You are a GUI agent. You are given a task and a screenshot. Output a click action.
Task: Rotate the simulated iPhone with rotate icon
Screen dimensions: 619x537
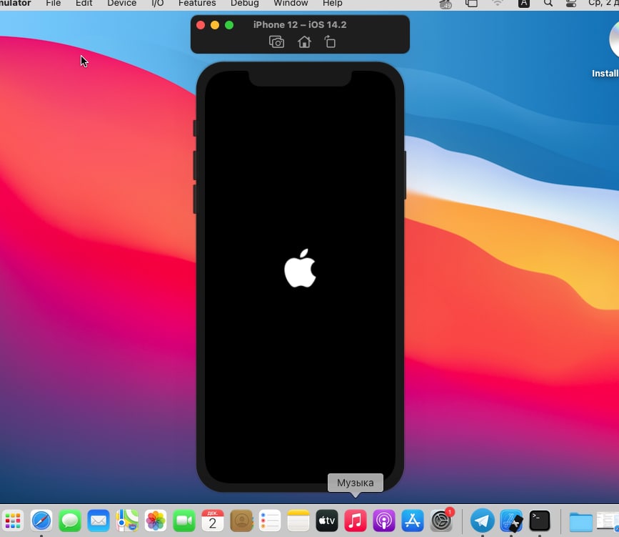tap(330, 41)
